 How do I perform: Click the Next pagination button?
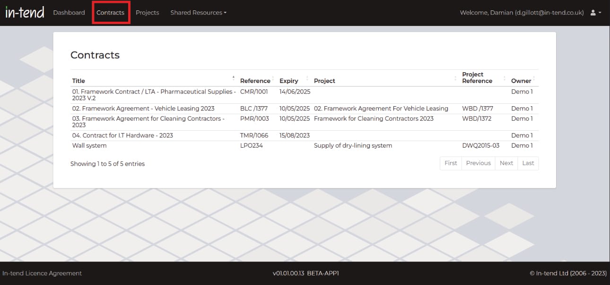pyautogui.click(x=506, y=163)
